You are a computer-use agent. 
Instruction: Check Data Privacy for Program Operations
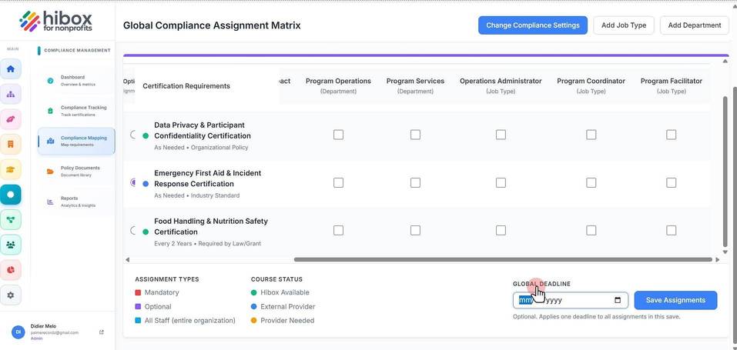338,135
